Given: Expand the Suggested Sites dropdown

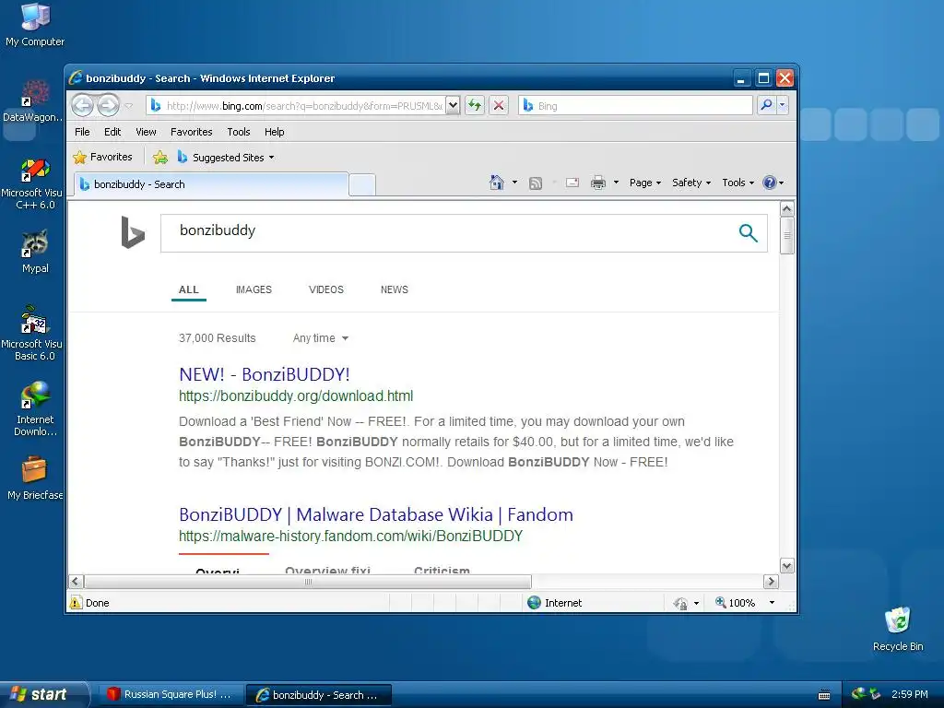Looking at the screenshot, I should pyautogui.click(x=272, y=158).
